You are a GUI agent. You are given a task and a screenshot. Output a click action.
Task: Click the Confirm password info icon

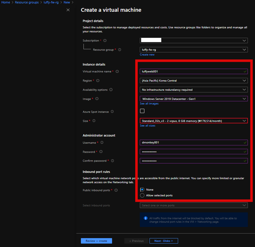113,161
